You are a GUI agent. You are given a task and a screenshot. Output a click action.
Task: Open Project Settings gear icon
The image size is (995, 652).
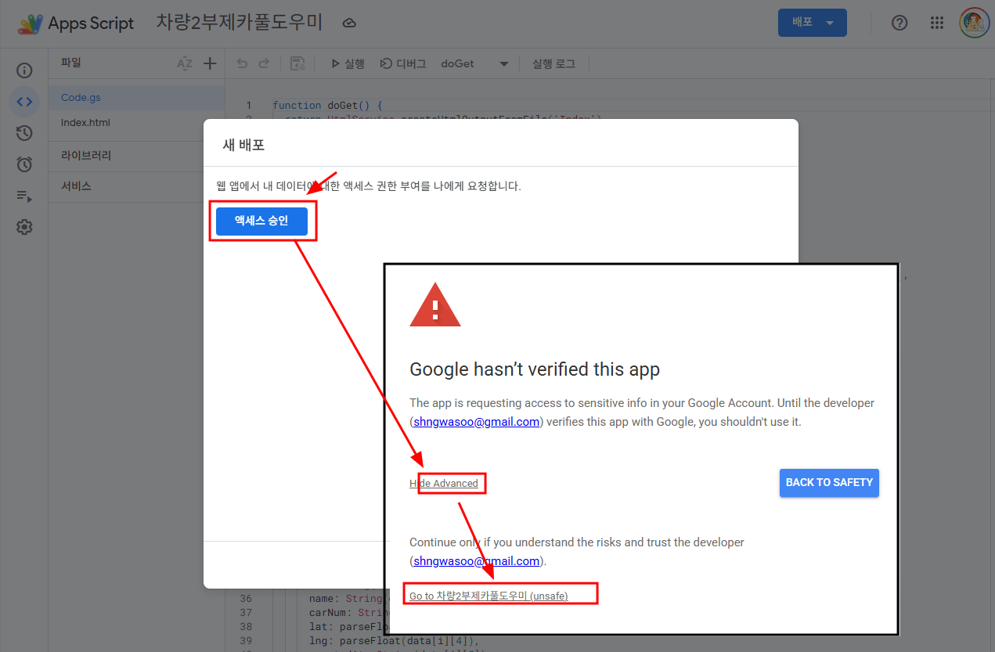[24, 227]
